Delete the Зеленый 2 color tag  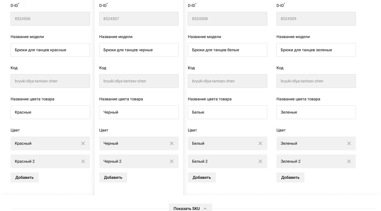(x=349, y=161)
